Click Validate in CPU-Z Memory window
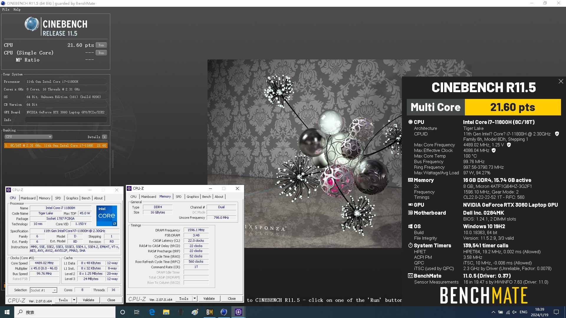The image size is (566, 318). pos(209,299)
